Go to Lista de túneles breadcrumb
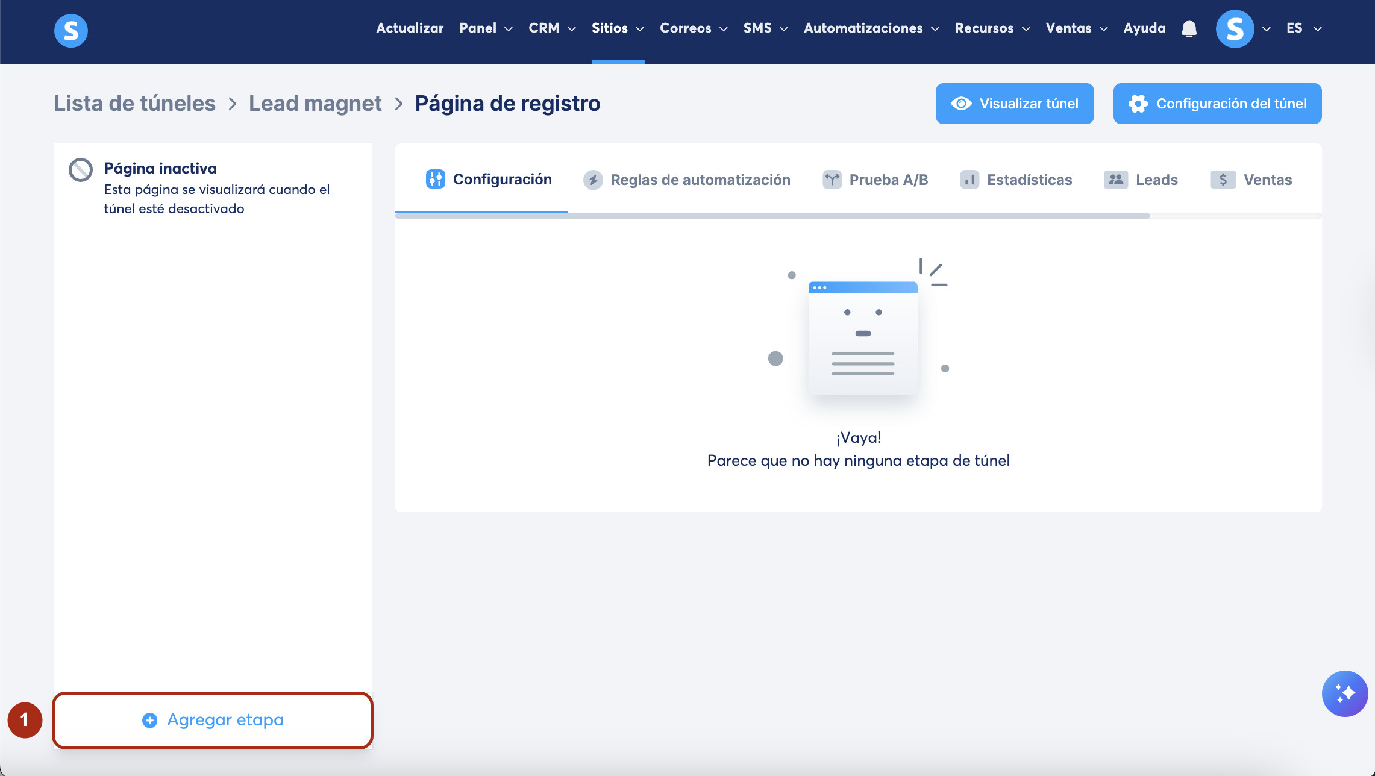Screen dimensions: 1375x776 point(135,104)
